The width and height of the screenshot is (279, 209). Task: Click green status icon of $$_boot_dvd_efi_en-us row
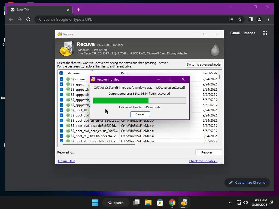(x=68, y=120)
